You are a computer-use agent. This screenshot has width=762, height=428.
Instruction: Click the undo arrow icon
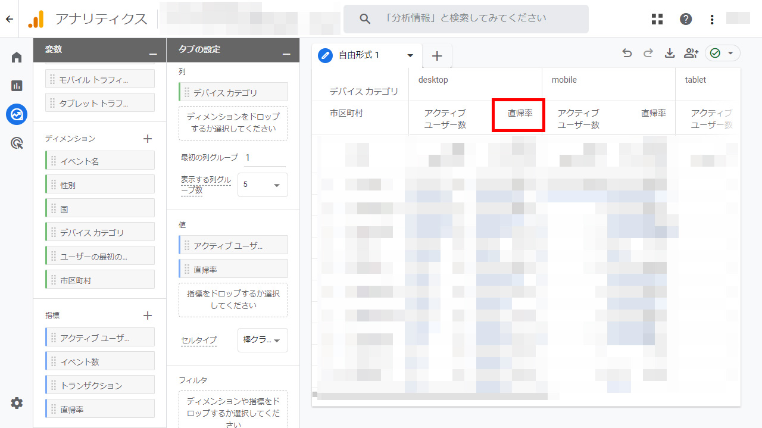[x=627, y=54]
